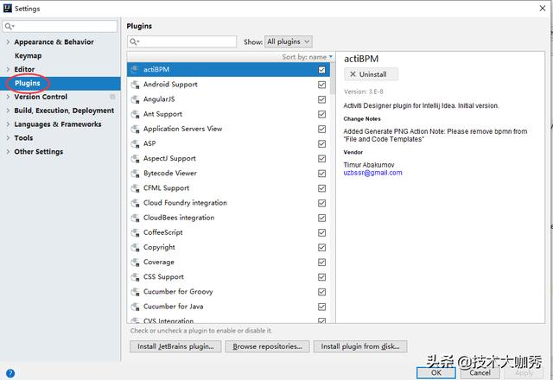
Task: Click the plugin list vertical scrollbar
Action: click(x=333, y=79)
